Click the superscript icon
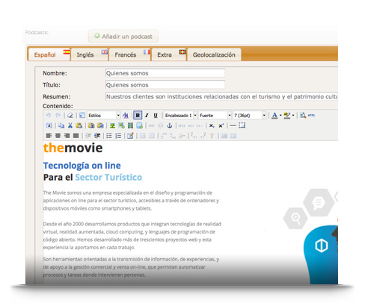This screenshot has width=365, height=303. (x=221, y=125)
